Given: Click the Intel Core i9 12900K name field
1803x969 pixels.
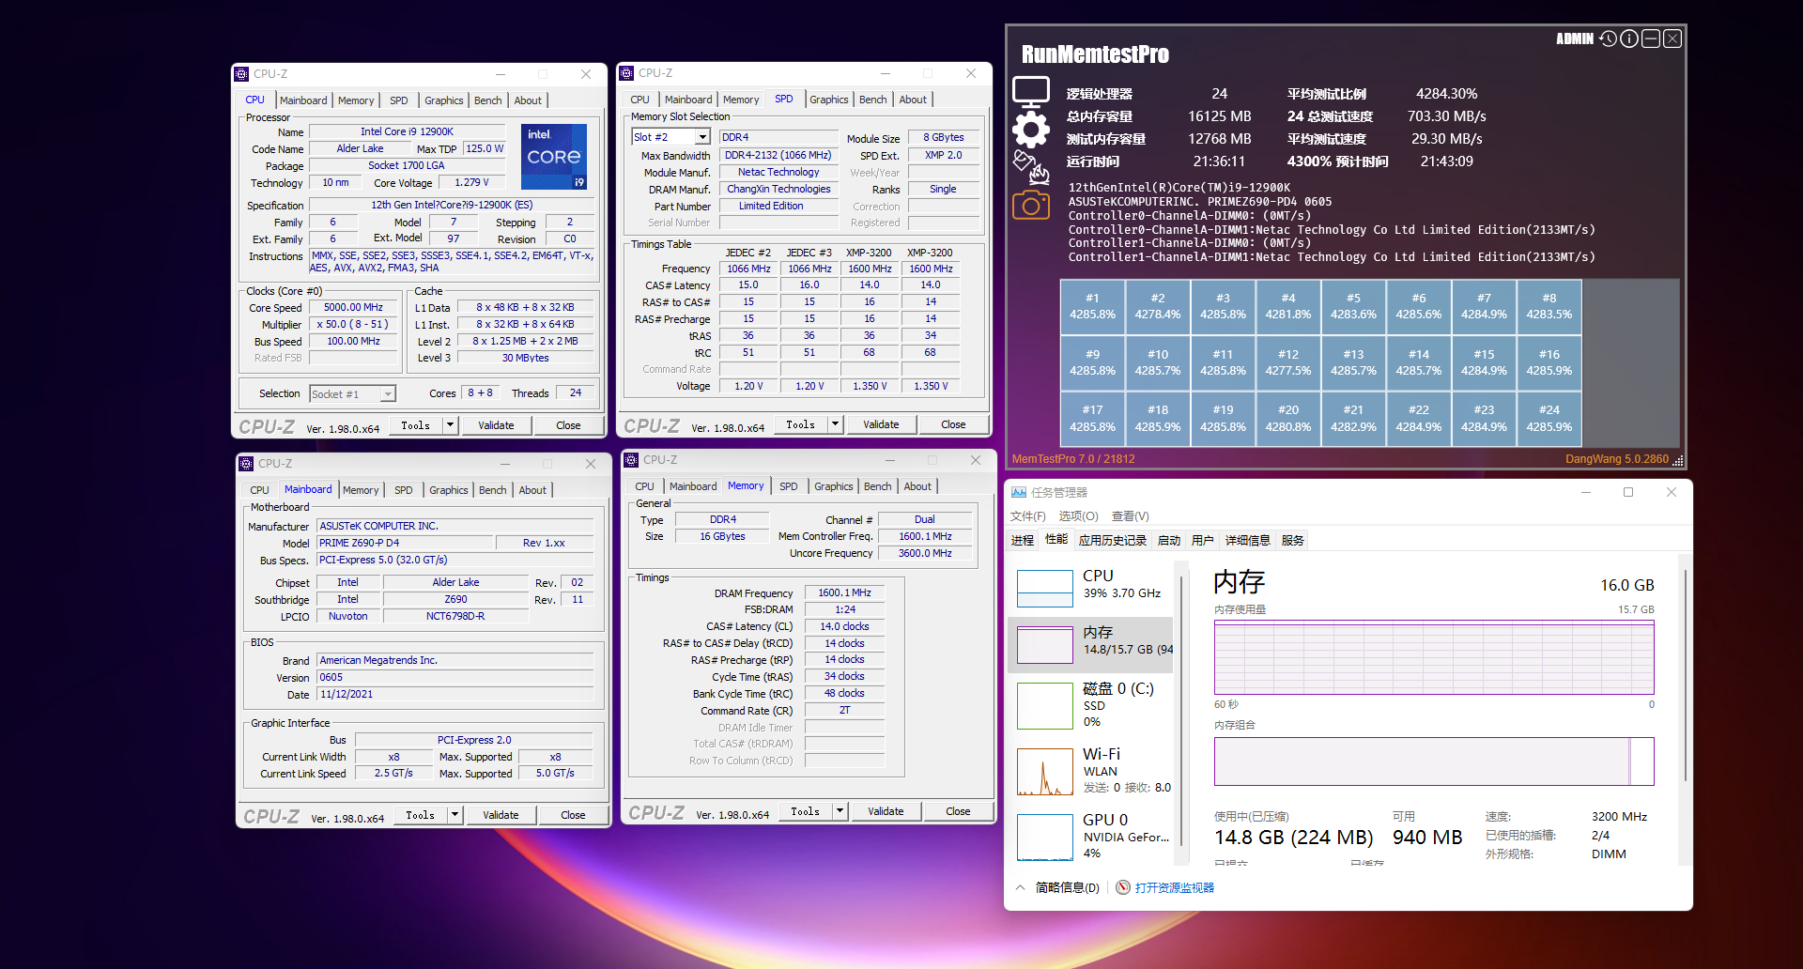Looking at the screenshot, I should (x=407, y=131).
